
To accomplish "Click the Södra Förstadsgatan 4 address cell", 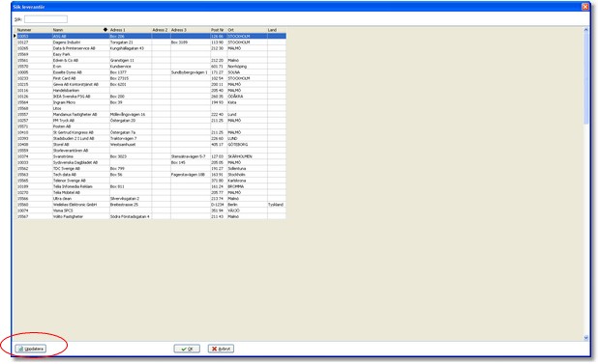I will tap(130, 216).
